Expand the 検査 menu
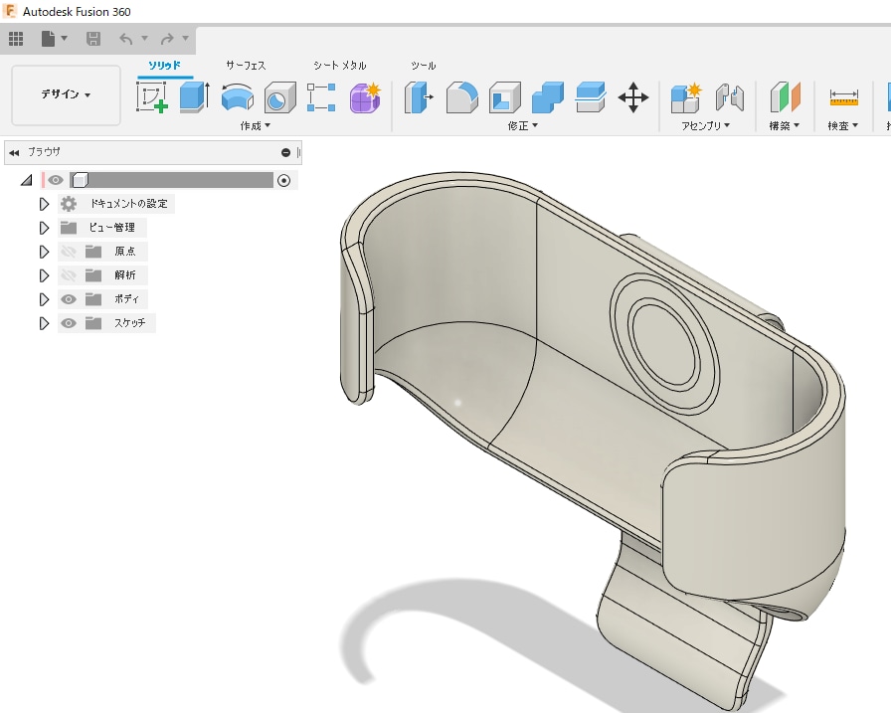The width and height of the screenshot is (891, 713). 842,125
